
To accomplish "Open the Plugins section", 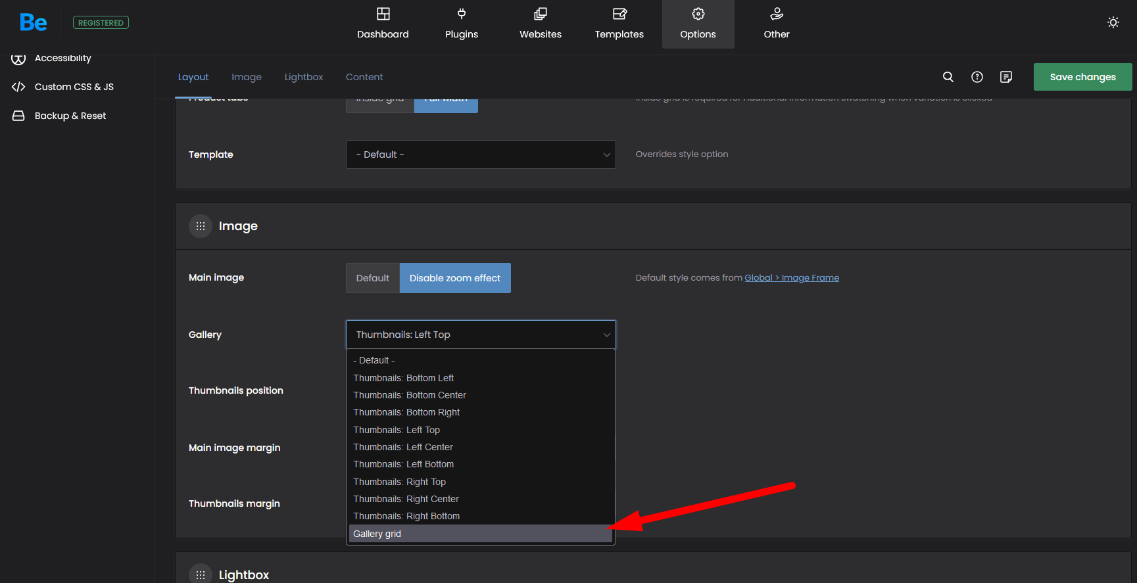I will click(x=462, y=24).
